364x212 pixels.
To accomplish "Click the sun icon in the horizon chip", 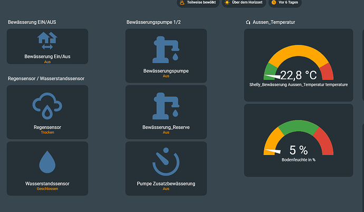I will click(227, 3).
